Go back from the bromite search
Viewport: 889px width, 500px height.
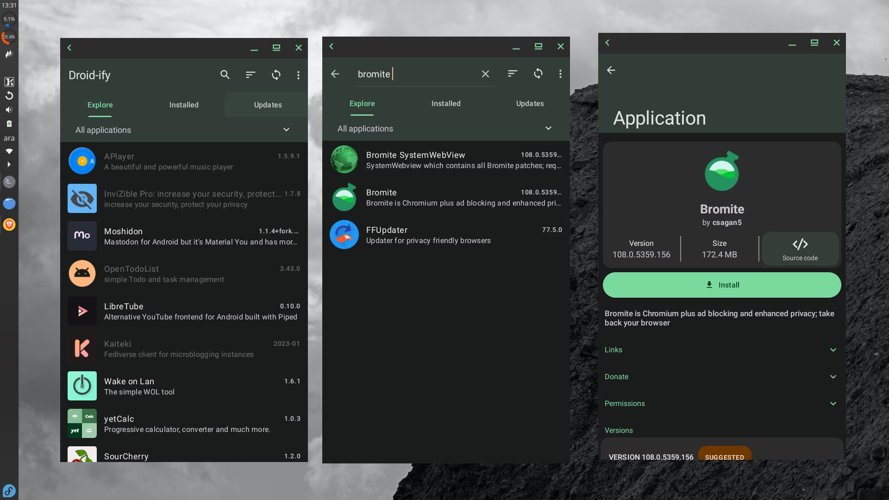pyautogui.click(x=335, y=74)
